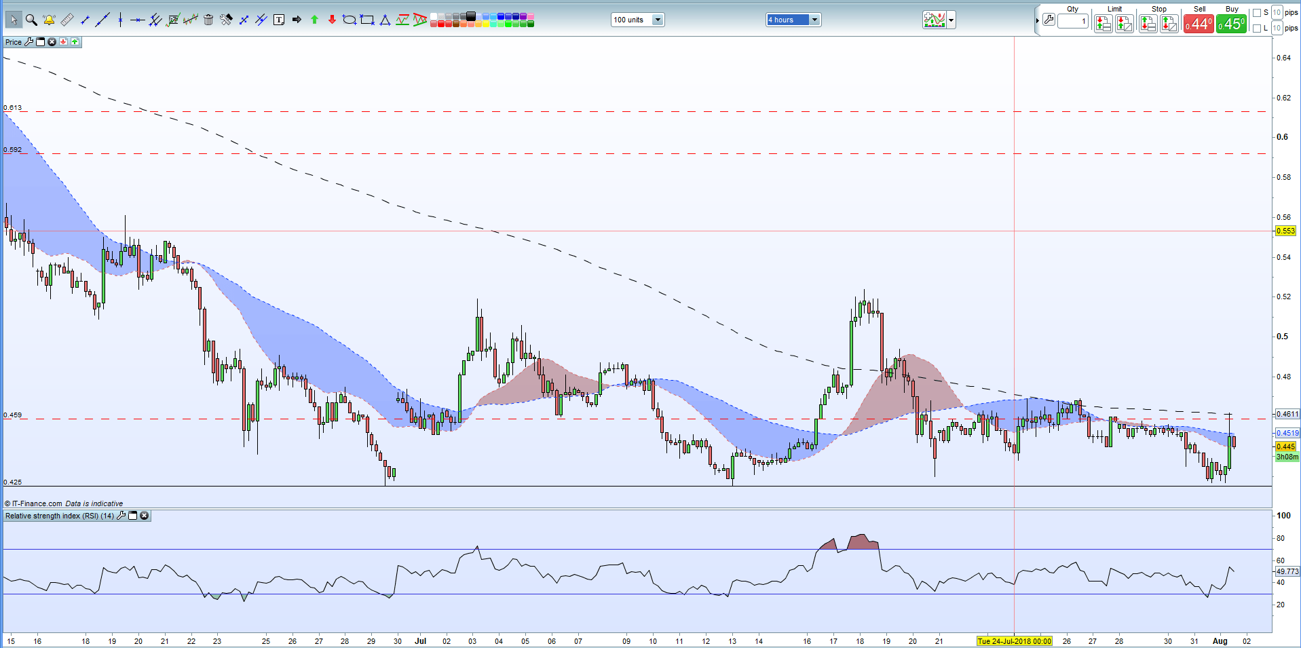Choose the extended trend line tool
This screenshot has height=648, width=1301.
[x=102, y=20]
